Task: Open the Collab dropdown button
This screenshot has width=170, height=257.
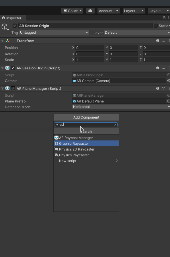Action: (72, 11)
